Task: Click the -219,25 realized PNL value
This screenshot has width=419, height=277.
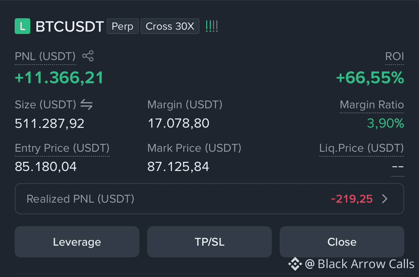Action: point(352,199)
